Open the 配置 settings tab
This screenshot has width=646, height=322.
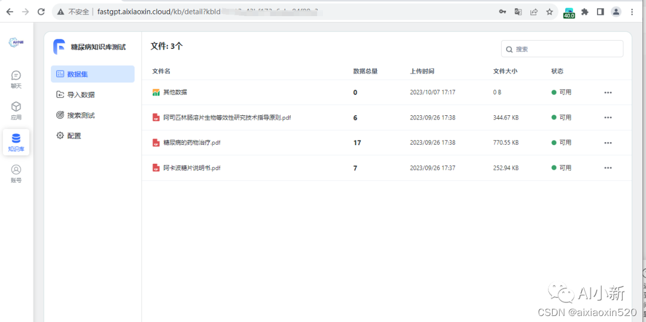pos(93,135)
